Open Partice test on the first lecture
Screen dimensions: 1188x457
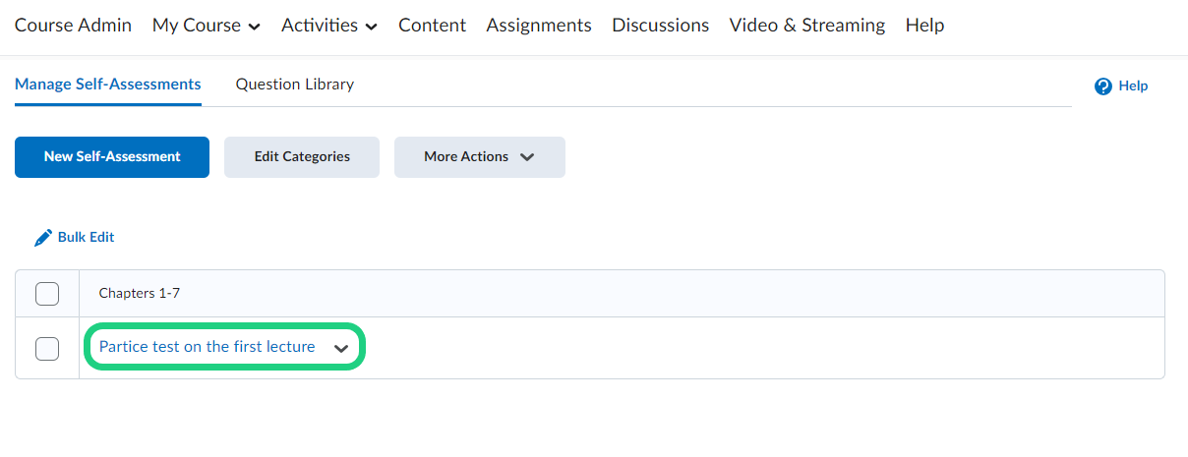pos(207,347)
